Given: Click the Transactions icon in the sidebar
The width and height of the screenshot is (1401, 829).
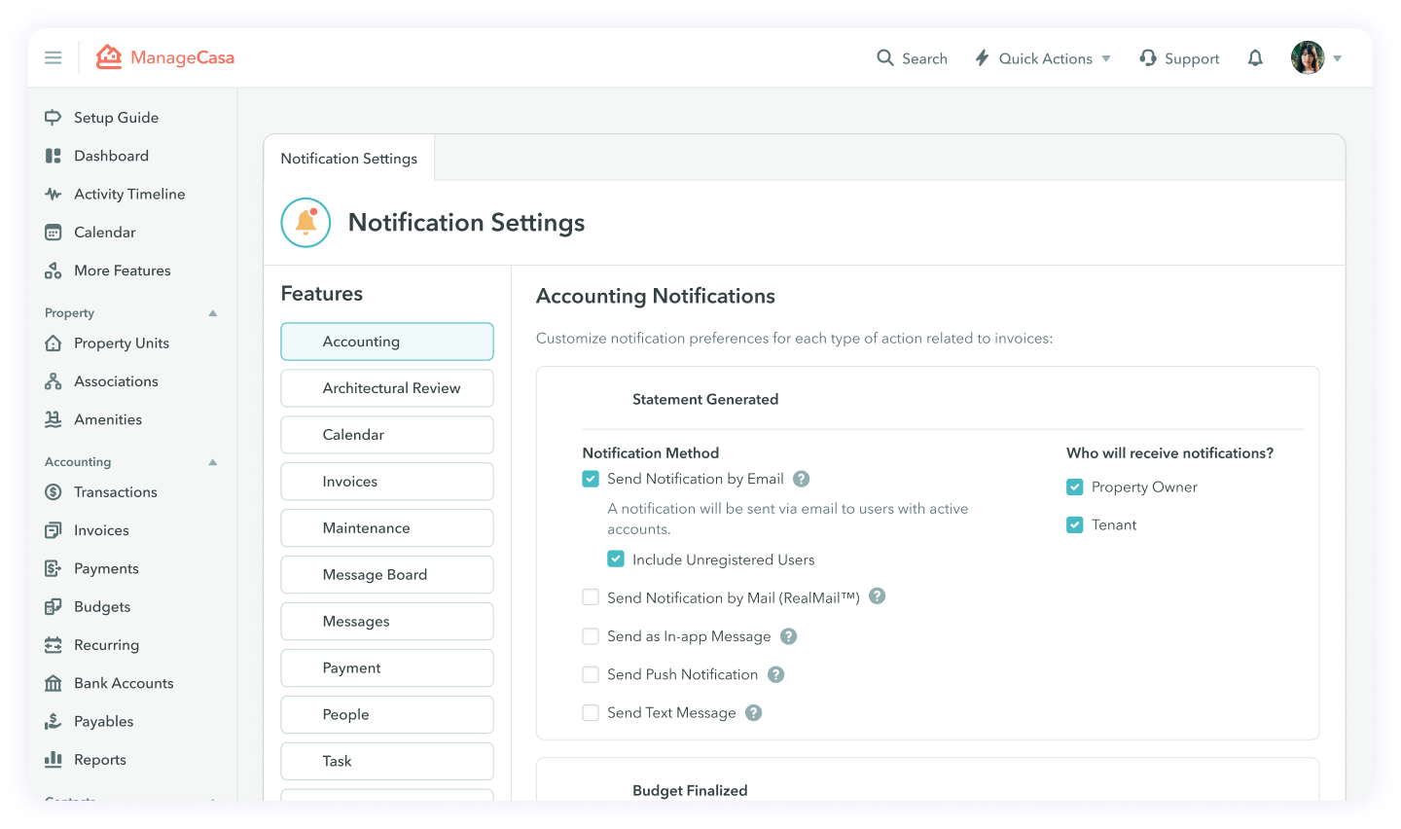Looking at the screenshot, I should (52, 491).
